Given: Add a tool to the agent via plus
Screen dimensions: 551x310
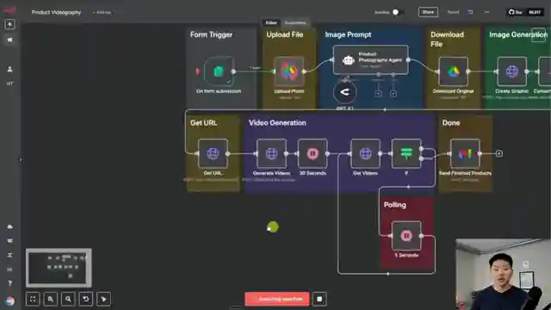Looking at the screenshot, I should [x=393, y=94].
